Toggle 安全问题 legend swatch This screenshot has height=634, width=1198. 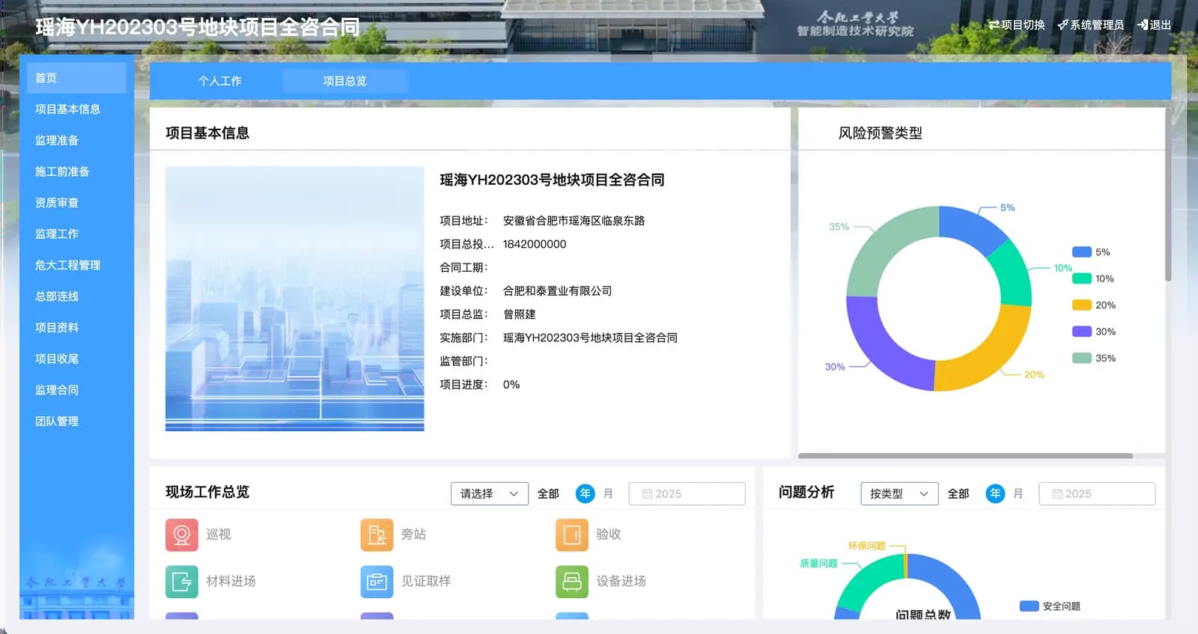coord(1030,606)
